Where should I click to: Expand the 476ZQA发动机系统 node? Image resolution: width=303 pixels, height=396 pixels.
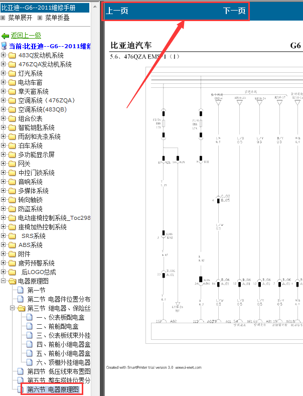click(3, 64)
